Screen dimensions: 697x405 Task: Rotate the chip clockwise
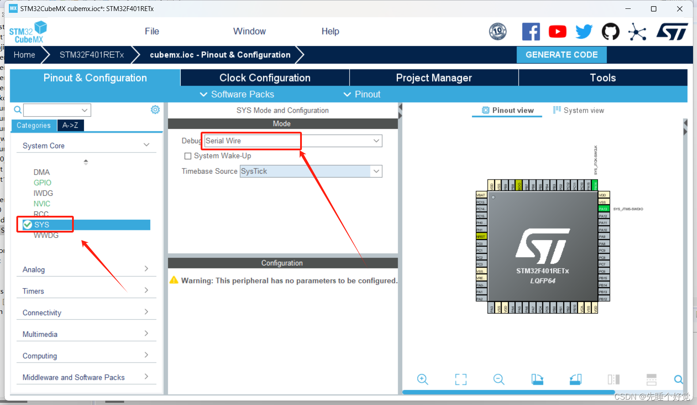[x=537, y=379]
